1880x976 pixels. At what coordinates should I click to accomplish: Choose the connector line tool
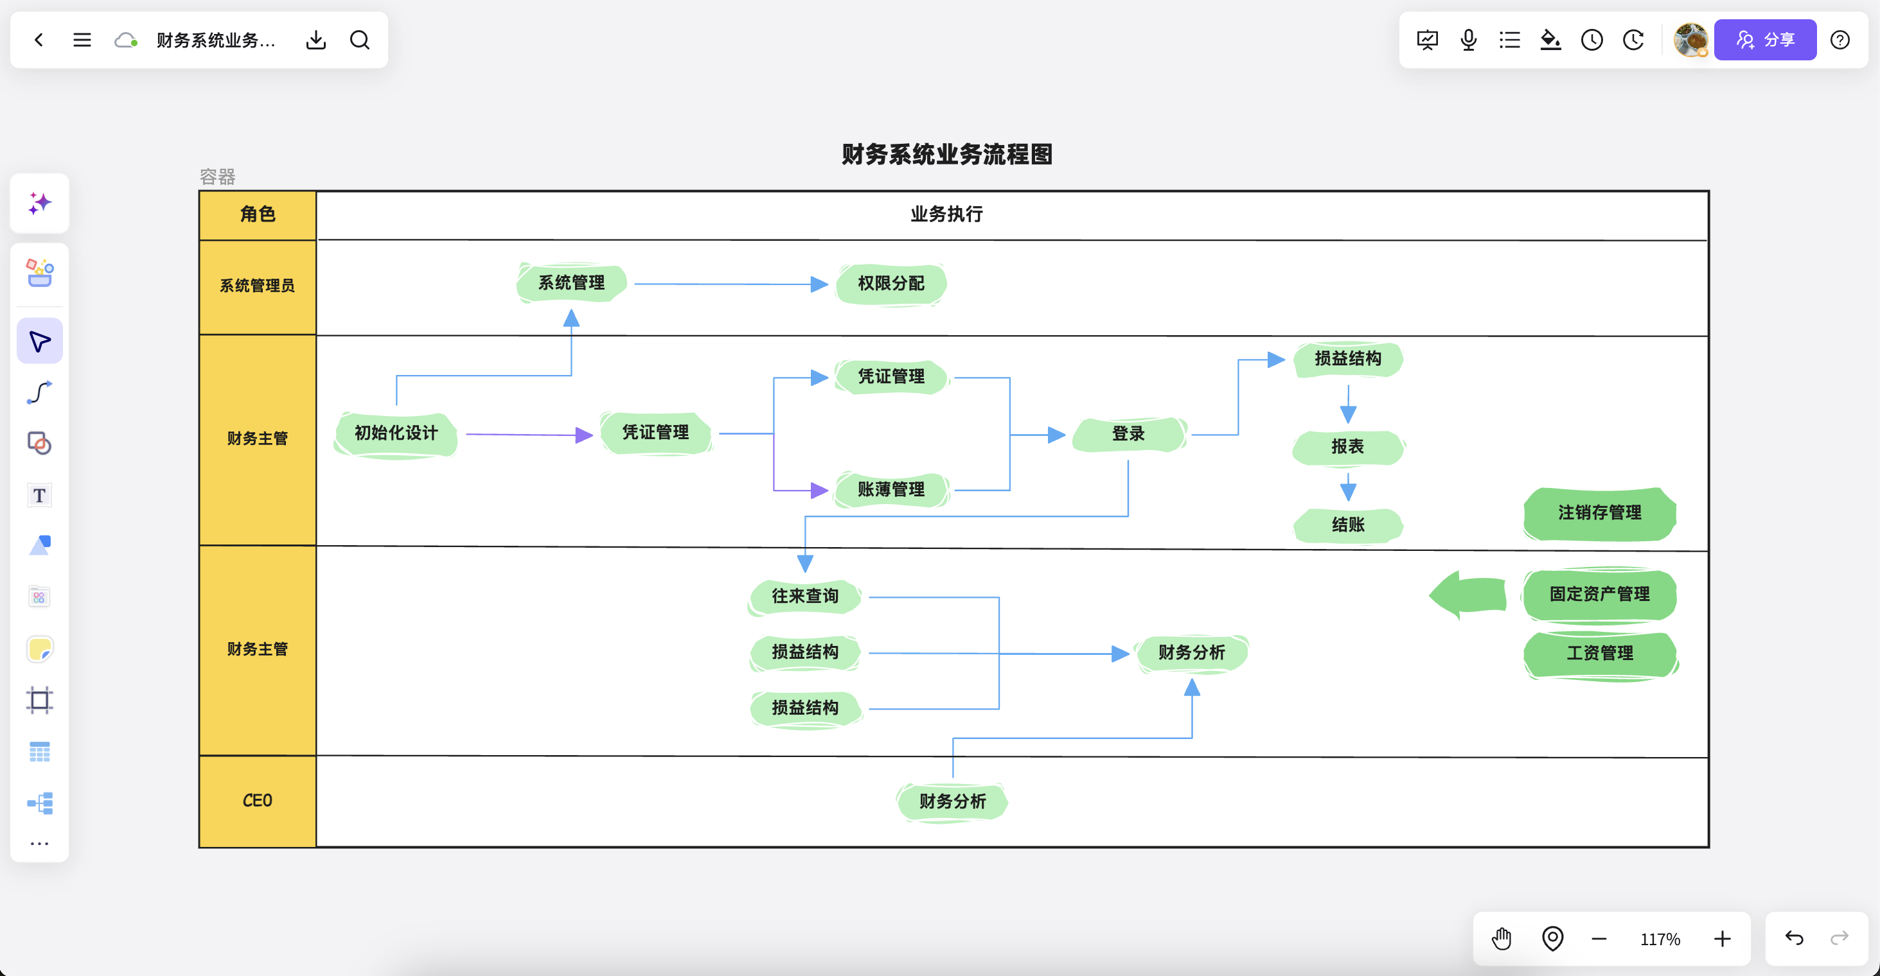tap(39, 392)
